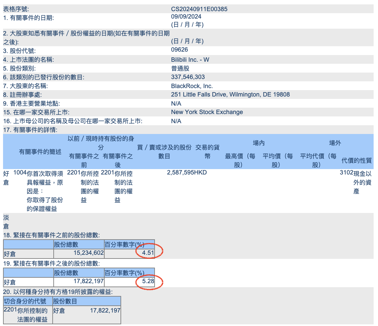
Task: Select the share class value 普通股
Action: pyautogui.click(x=180, y=68)
